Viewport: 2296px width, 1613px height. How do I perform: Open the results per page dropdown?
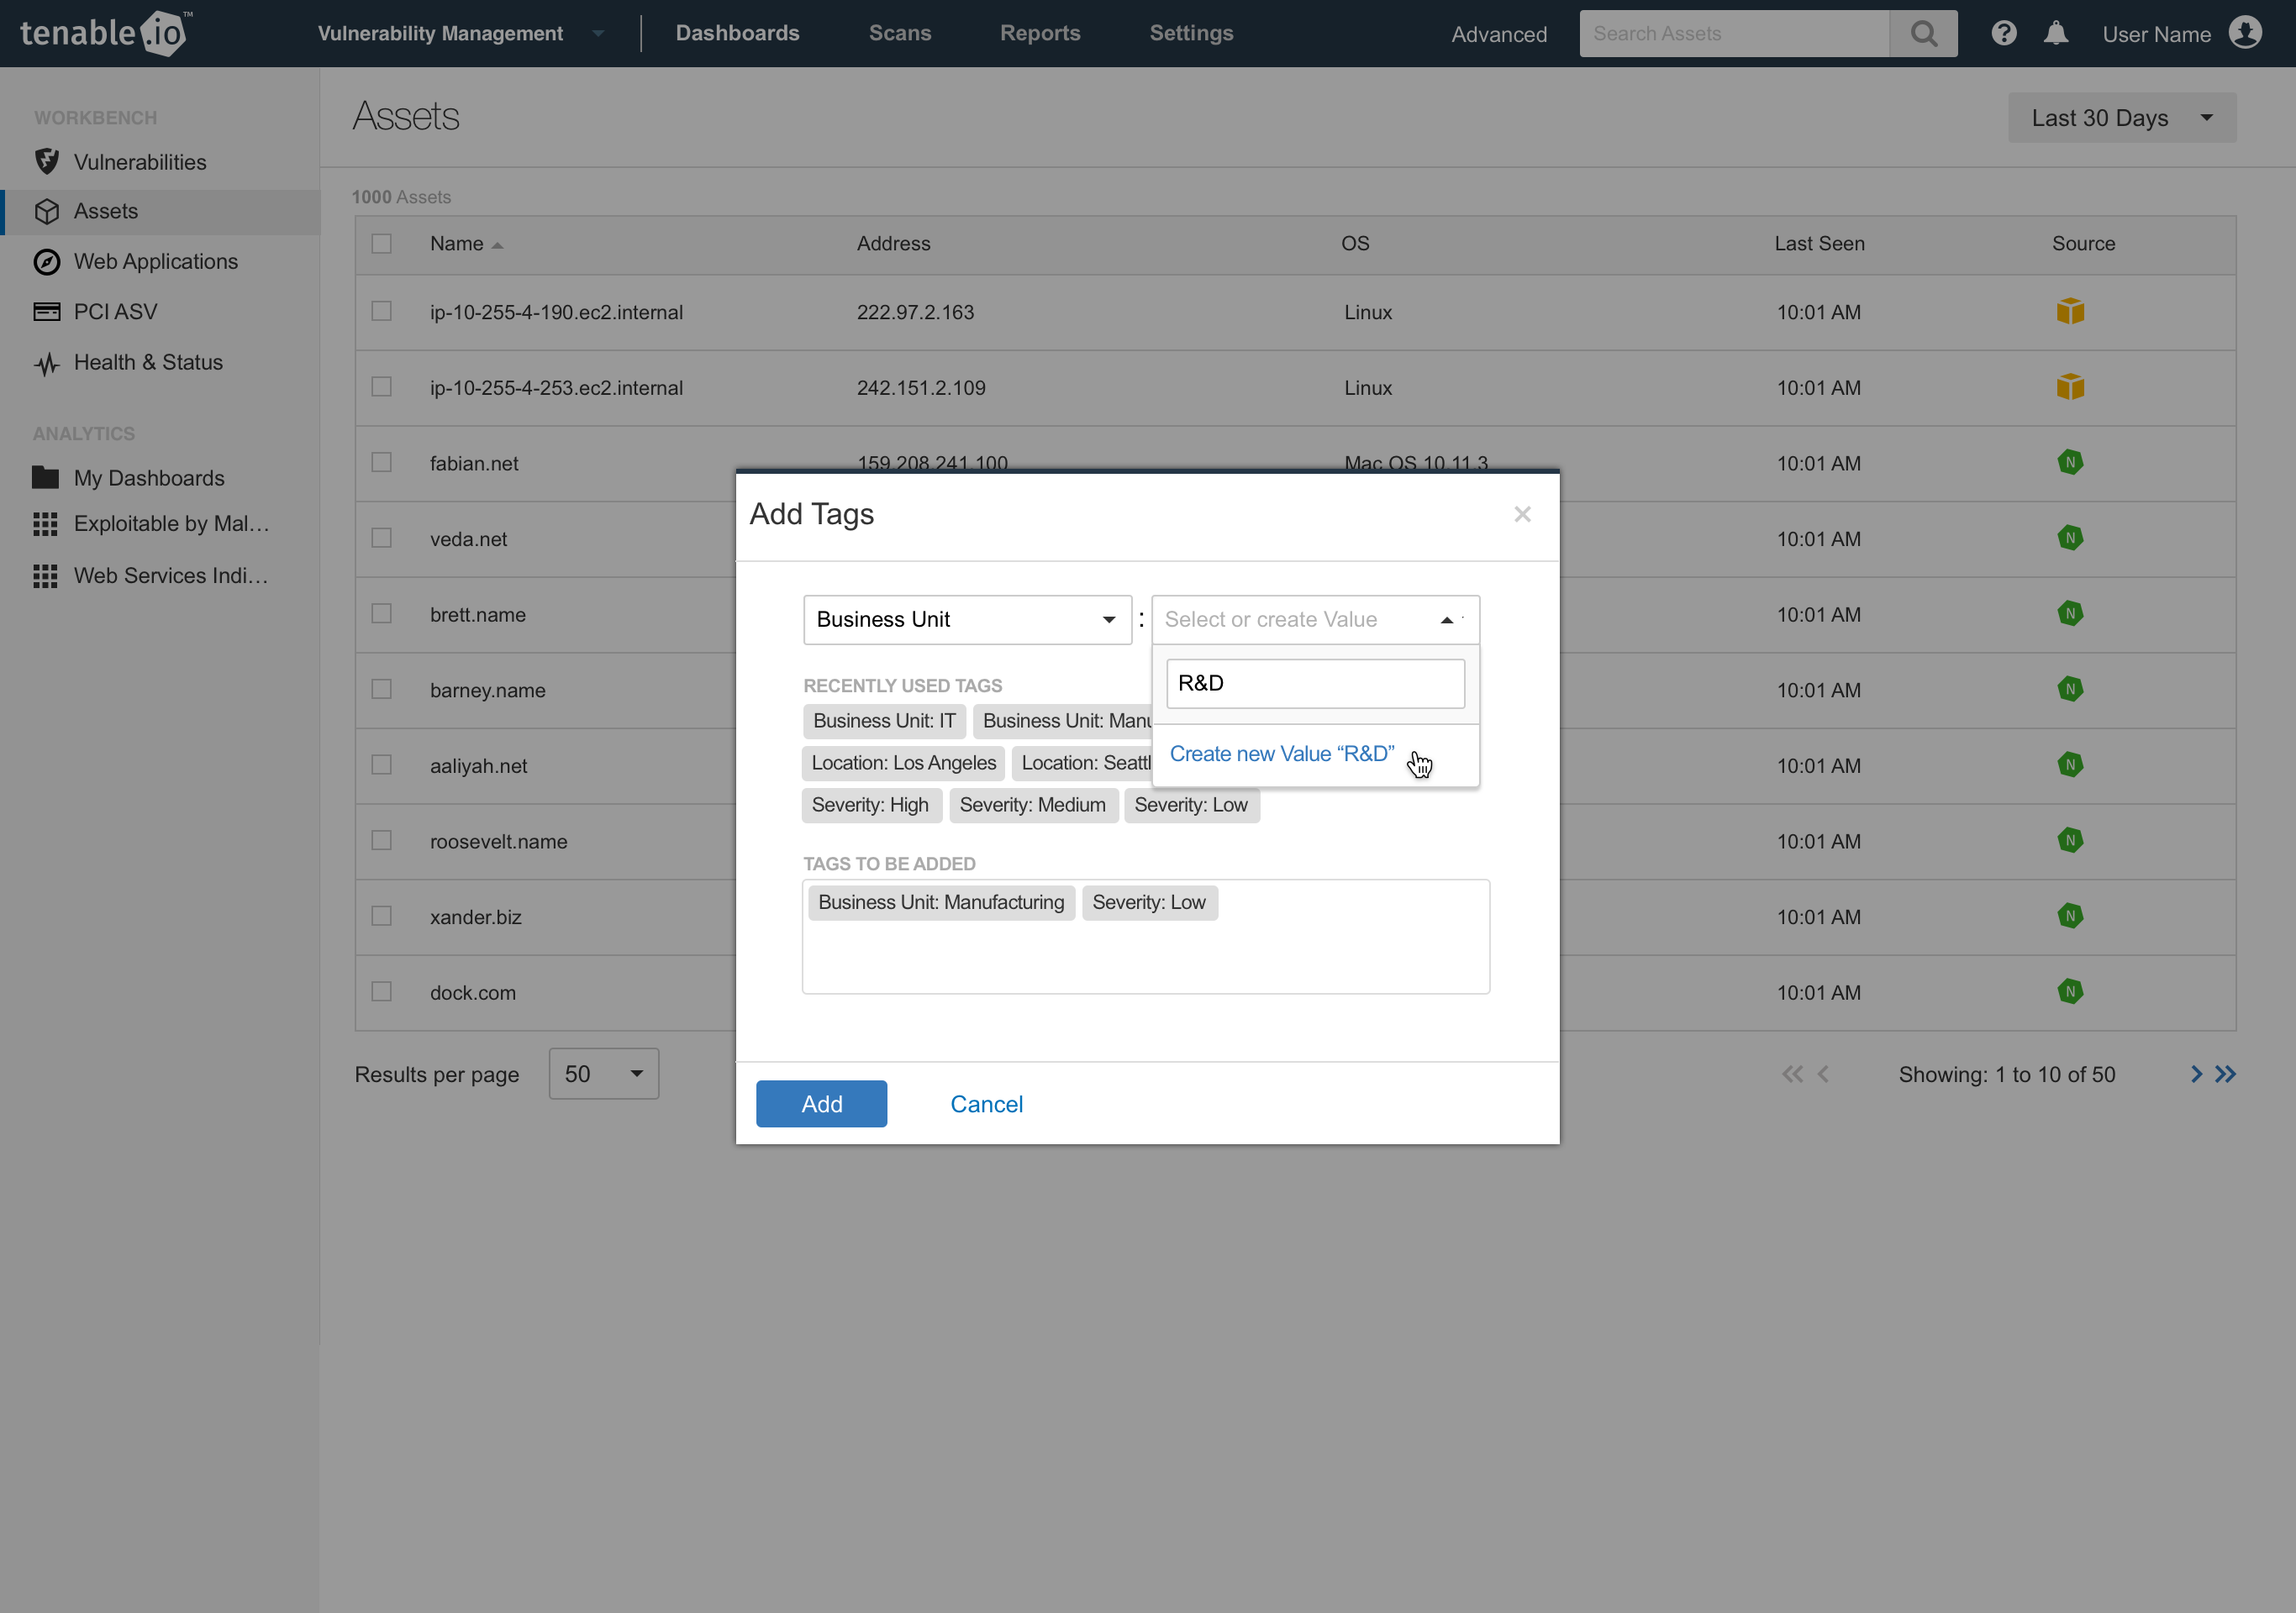point(603,1074)
